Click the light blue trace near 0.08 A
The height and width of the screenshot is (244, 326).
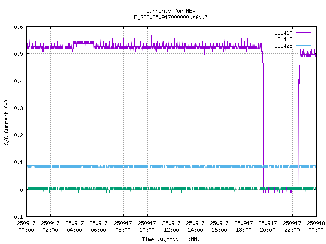click(x=153, y=167)
